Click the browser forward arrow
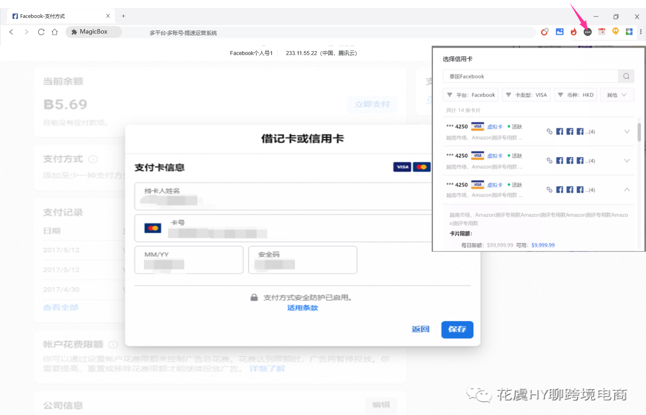Screen dimensions: 646x415 point(26,32)
